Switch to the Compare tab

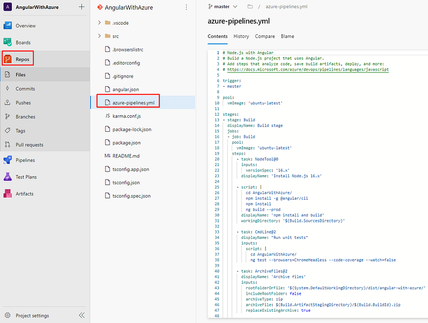[265, 36]
